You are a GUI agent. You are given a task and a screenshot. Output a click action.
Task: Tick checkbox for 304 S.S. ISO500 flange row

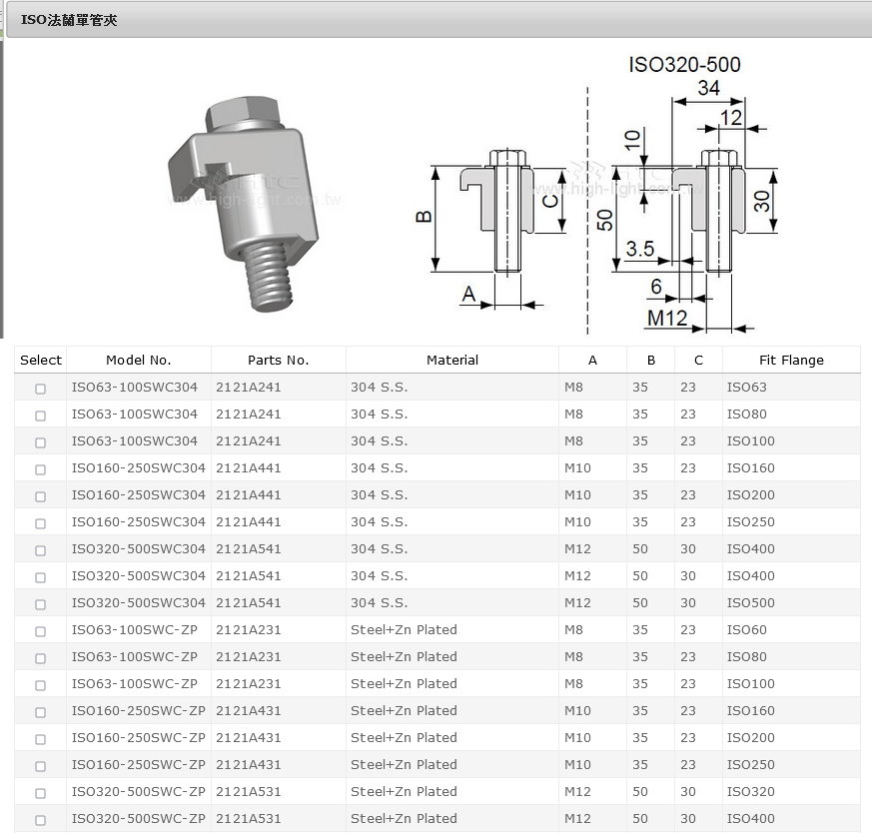coord(40,603)
